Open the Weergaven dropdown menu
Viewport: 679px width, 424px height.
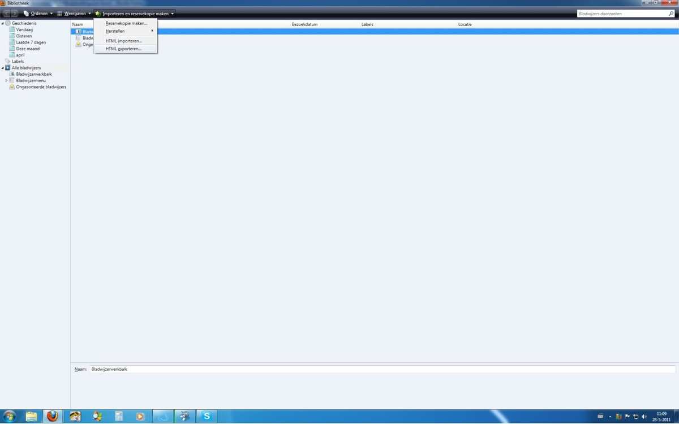click(x=74, y=14)
